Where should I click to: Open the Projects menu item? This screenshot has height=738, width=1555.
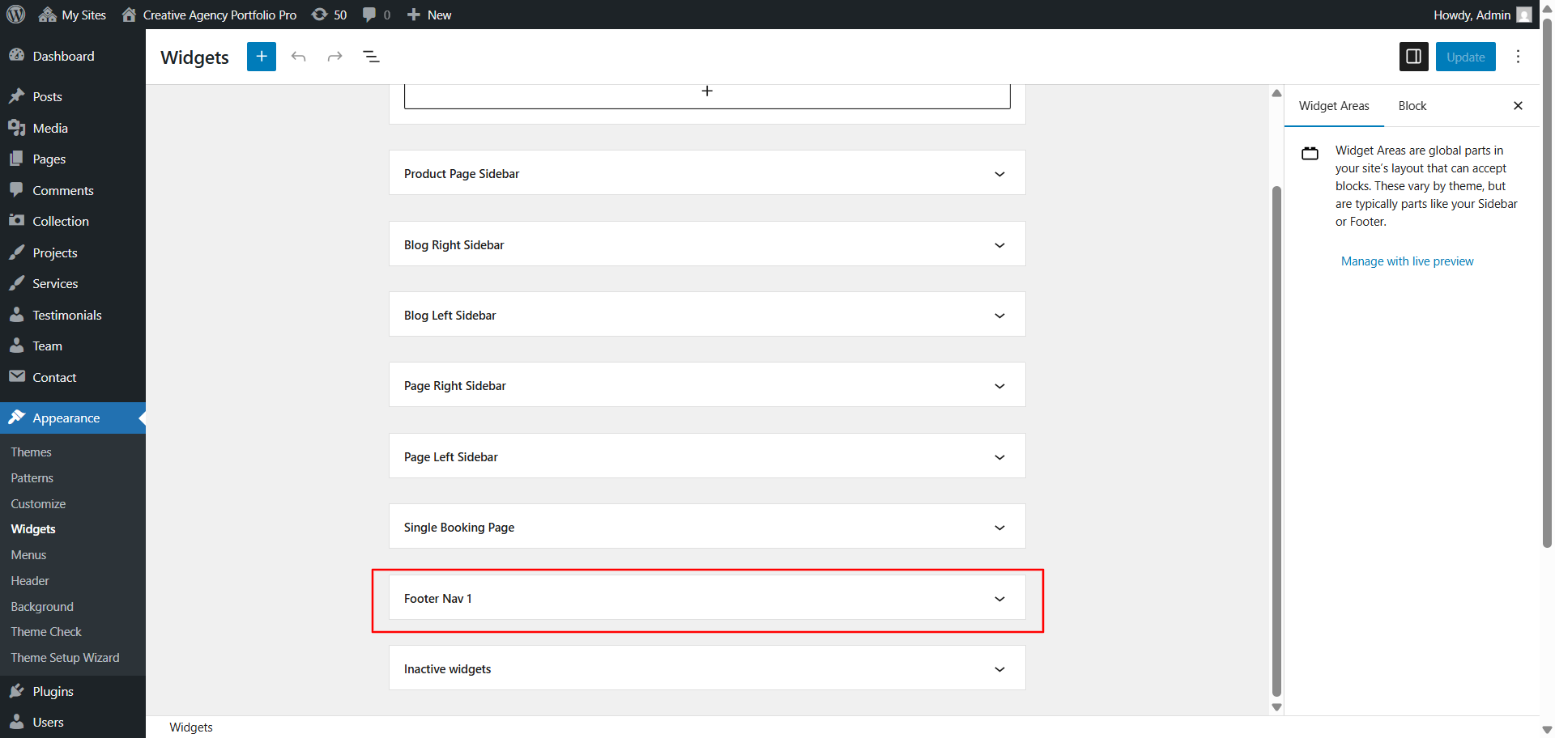click(73, 252)
